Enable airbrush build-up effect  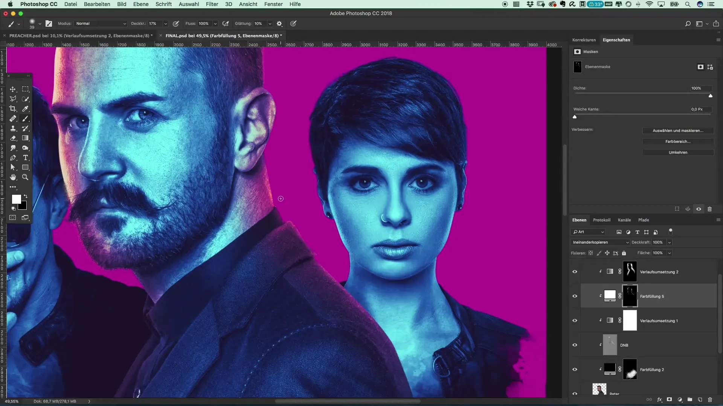(x=226, y=23)
